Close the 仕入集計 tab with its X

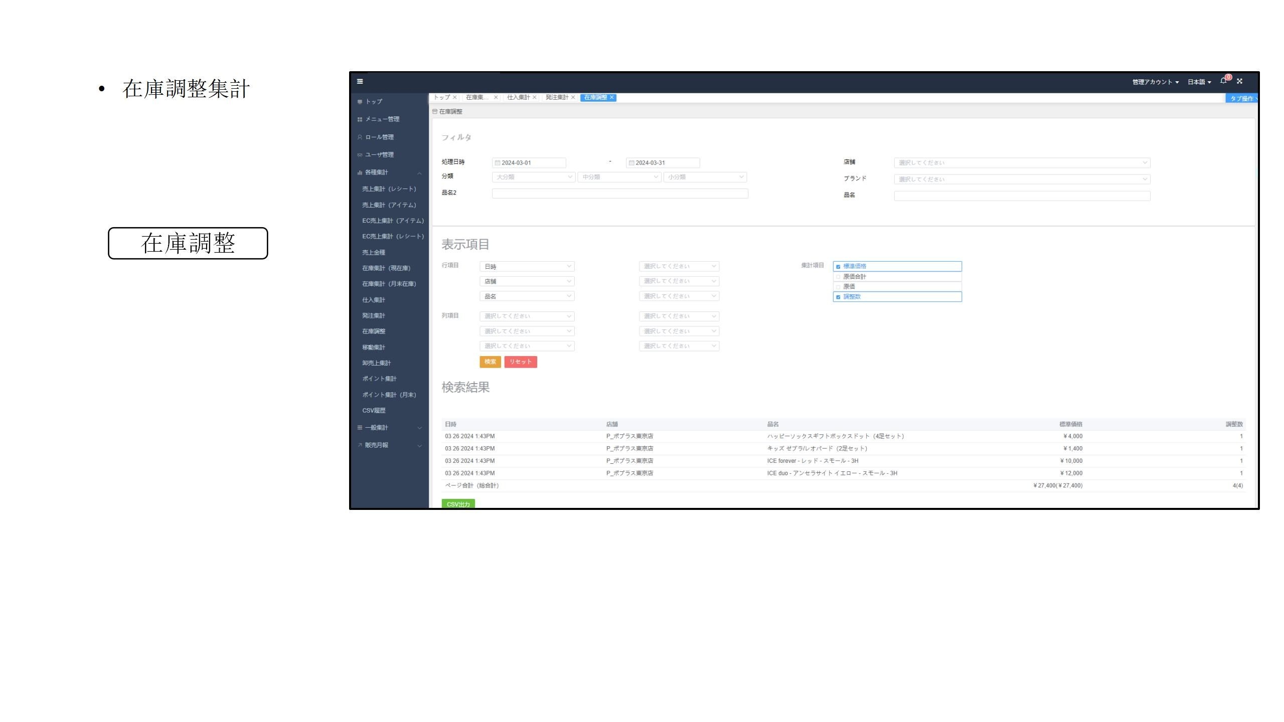click(535, 97)
